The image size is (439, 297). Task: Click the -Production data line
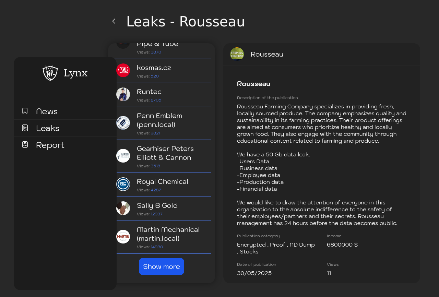click(x=260, y=182)
